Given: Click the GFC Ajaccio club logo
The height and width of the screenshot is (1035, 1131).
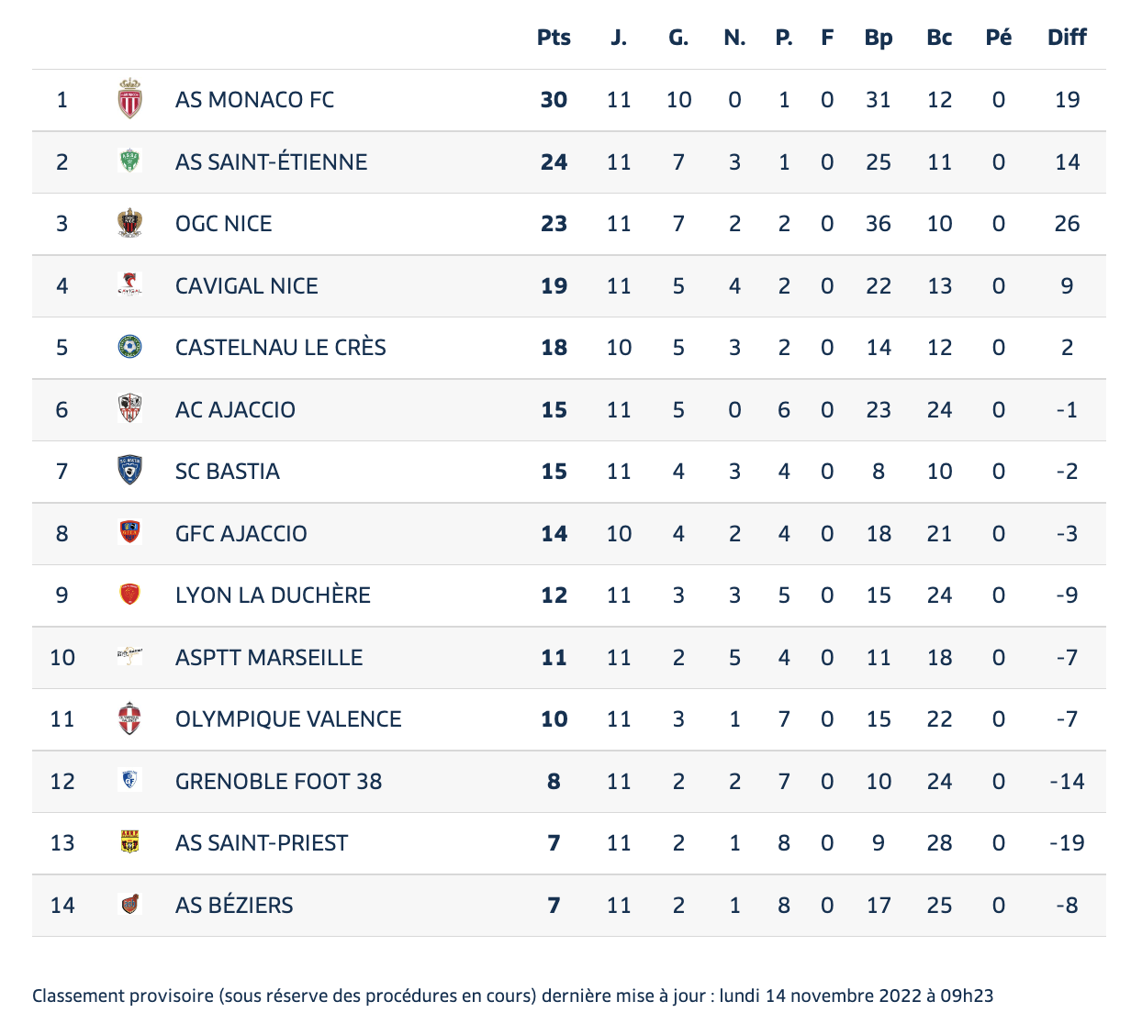Looking at the screenshot, I should click(130, 533).
